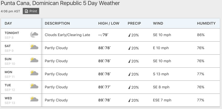Click Saturday's partly cloudy weather icon
The image size is (222, 109).
pyautogui.click(x=34, y=47)
